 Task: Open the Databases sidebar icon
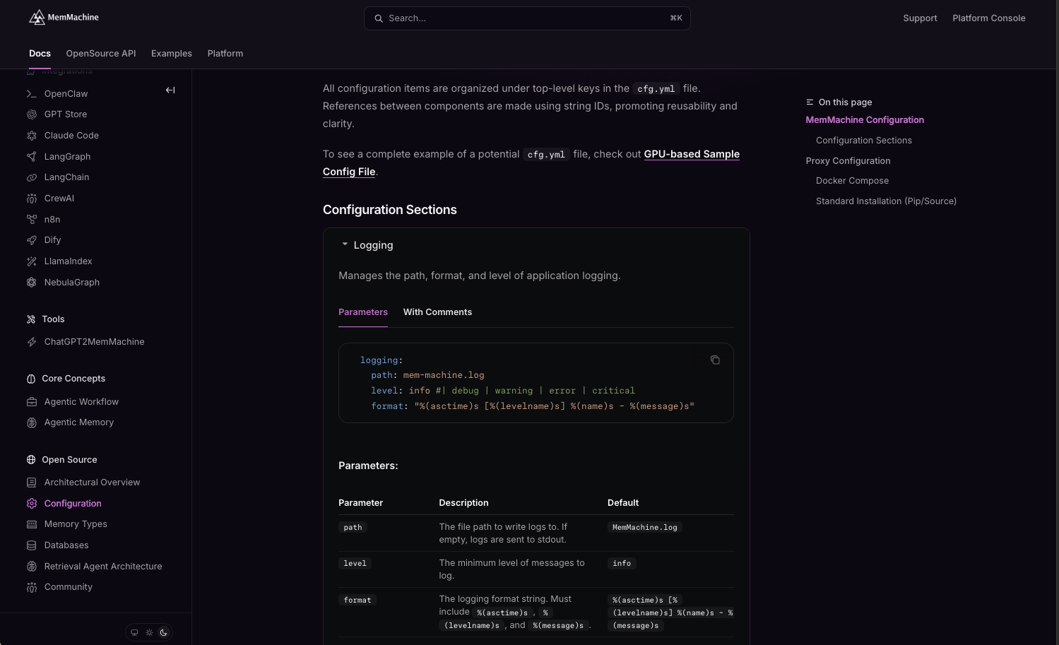pyautogui.click(x=32, y=545)
